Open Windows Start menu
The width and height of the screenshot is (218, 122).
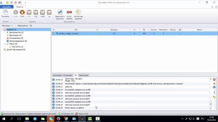tap(4, 119)
